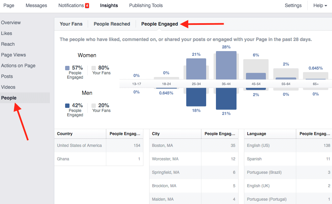
Task: Open Page Views in the sidebar
Action: coord(13,55)
